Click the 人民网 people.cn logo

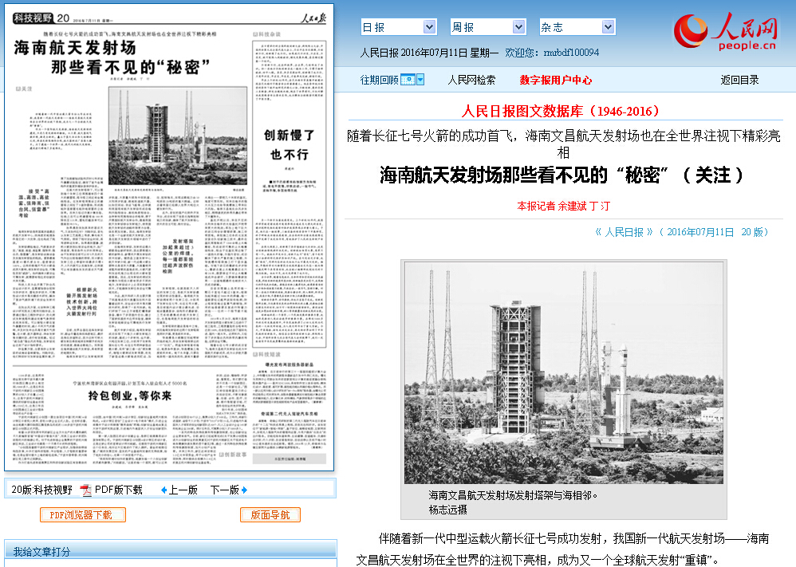726,31
